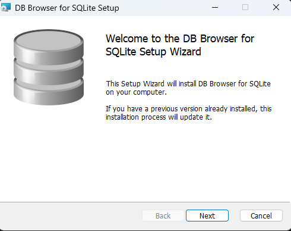Click the installer icon in title bar
This screenshot has width=291, height=231.
point(5,7)
